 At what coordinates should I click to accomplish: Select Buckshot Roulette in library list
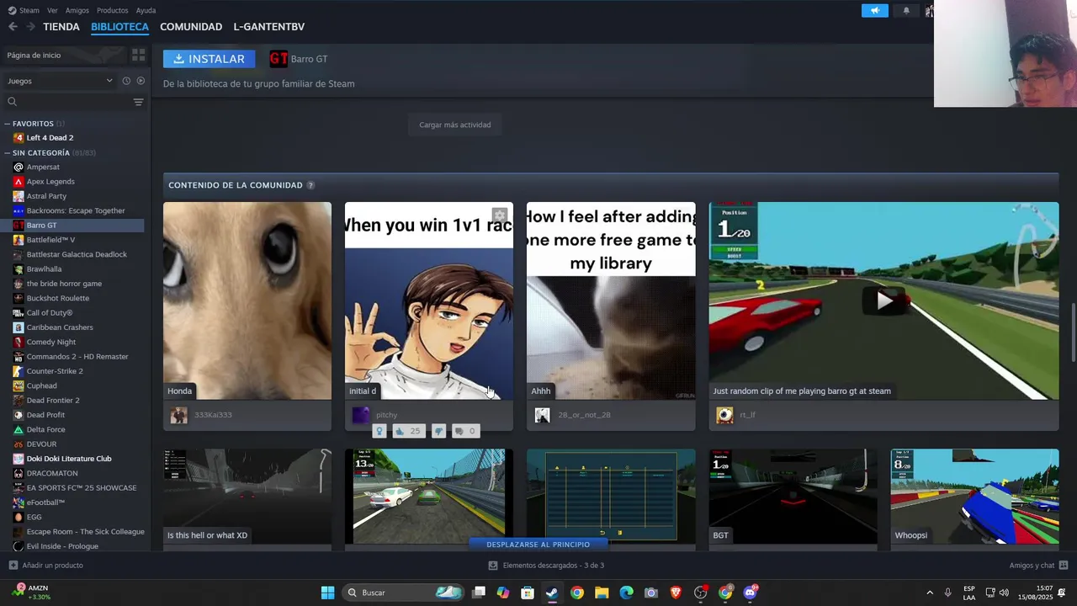pyautogui.click(x=57, y=298)
